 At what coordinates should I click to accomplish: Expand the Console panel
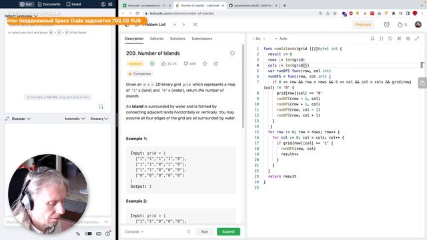pyautogui.click(x=134, y=232)
